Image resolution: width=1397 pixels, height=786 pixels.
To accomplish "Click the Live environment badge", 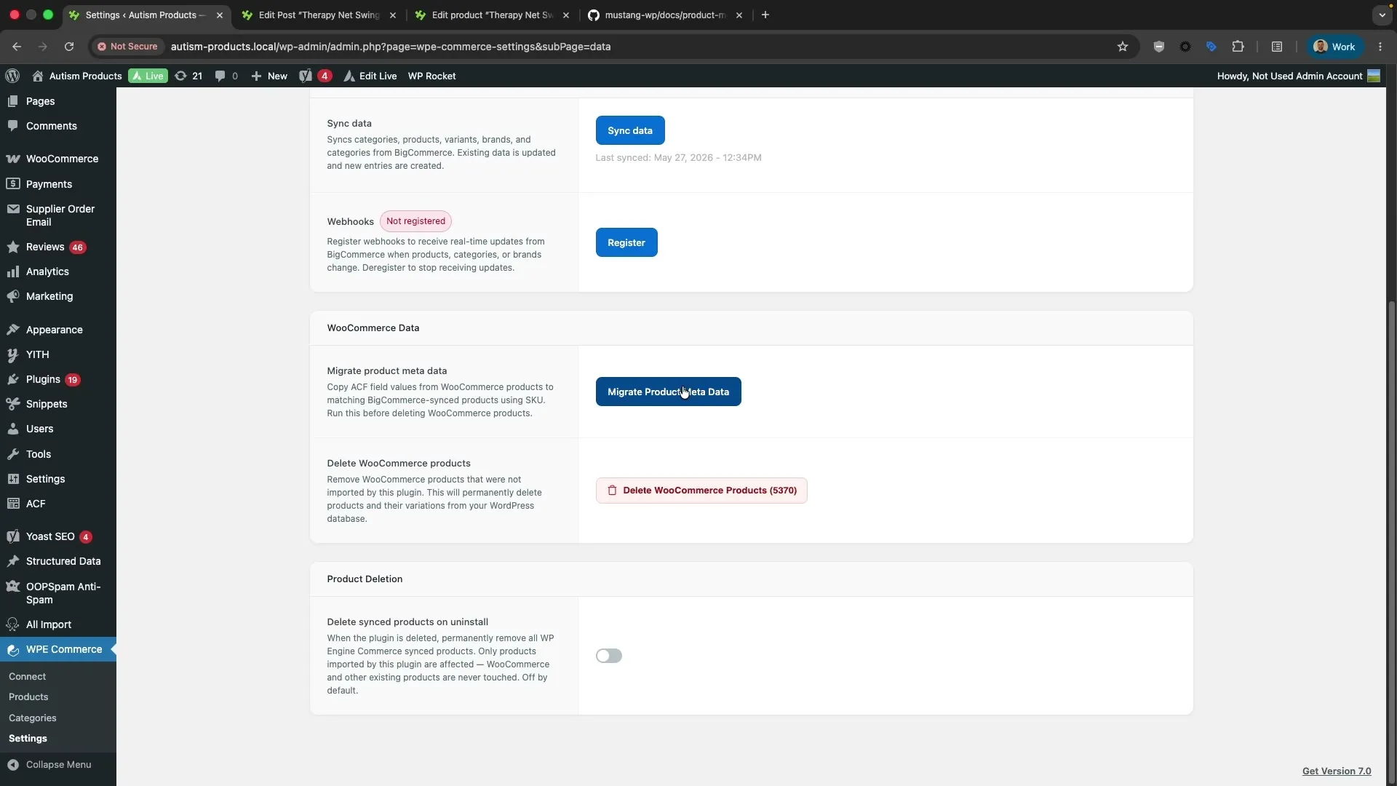I will click(x=148, y=76).
